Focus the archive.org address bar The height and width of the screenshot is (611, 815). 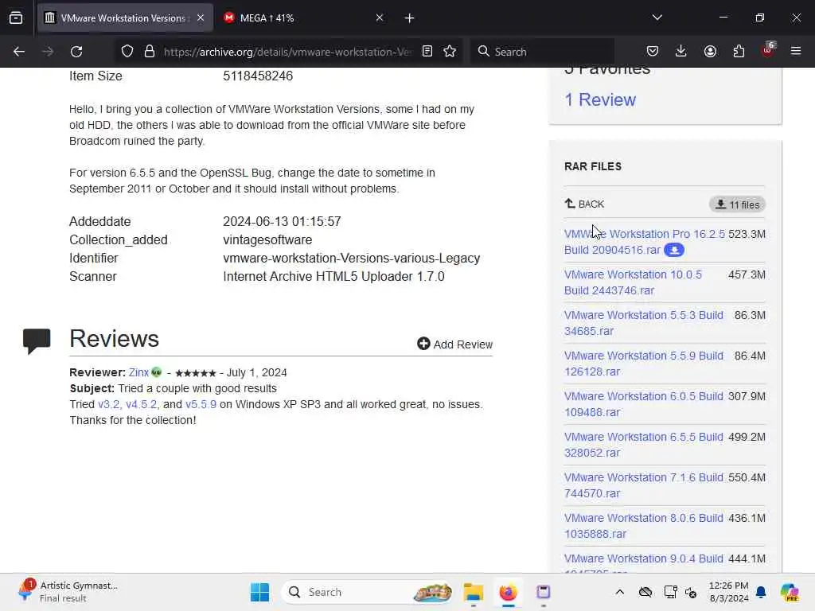pyautogui.click(x=287, y=52)
